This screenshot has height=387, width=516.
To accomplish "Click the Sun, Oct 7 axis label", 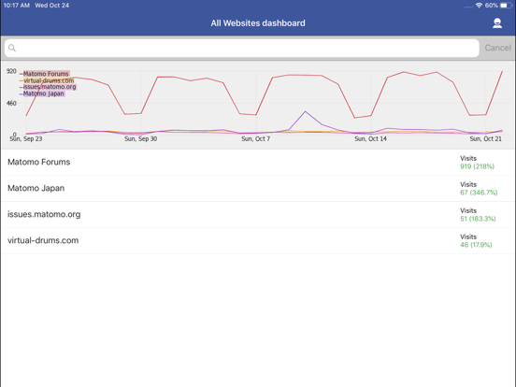I will (x=256, y=139).
